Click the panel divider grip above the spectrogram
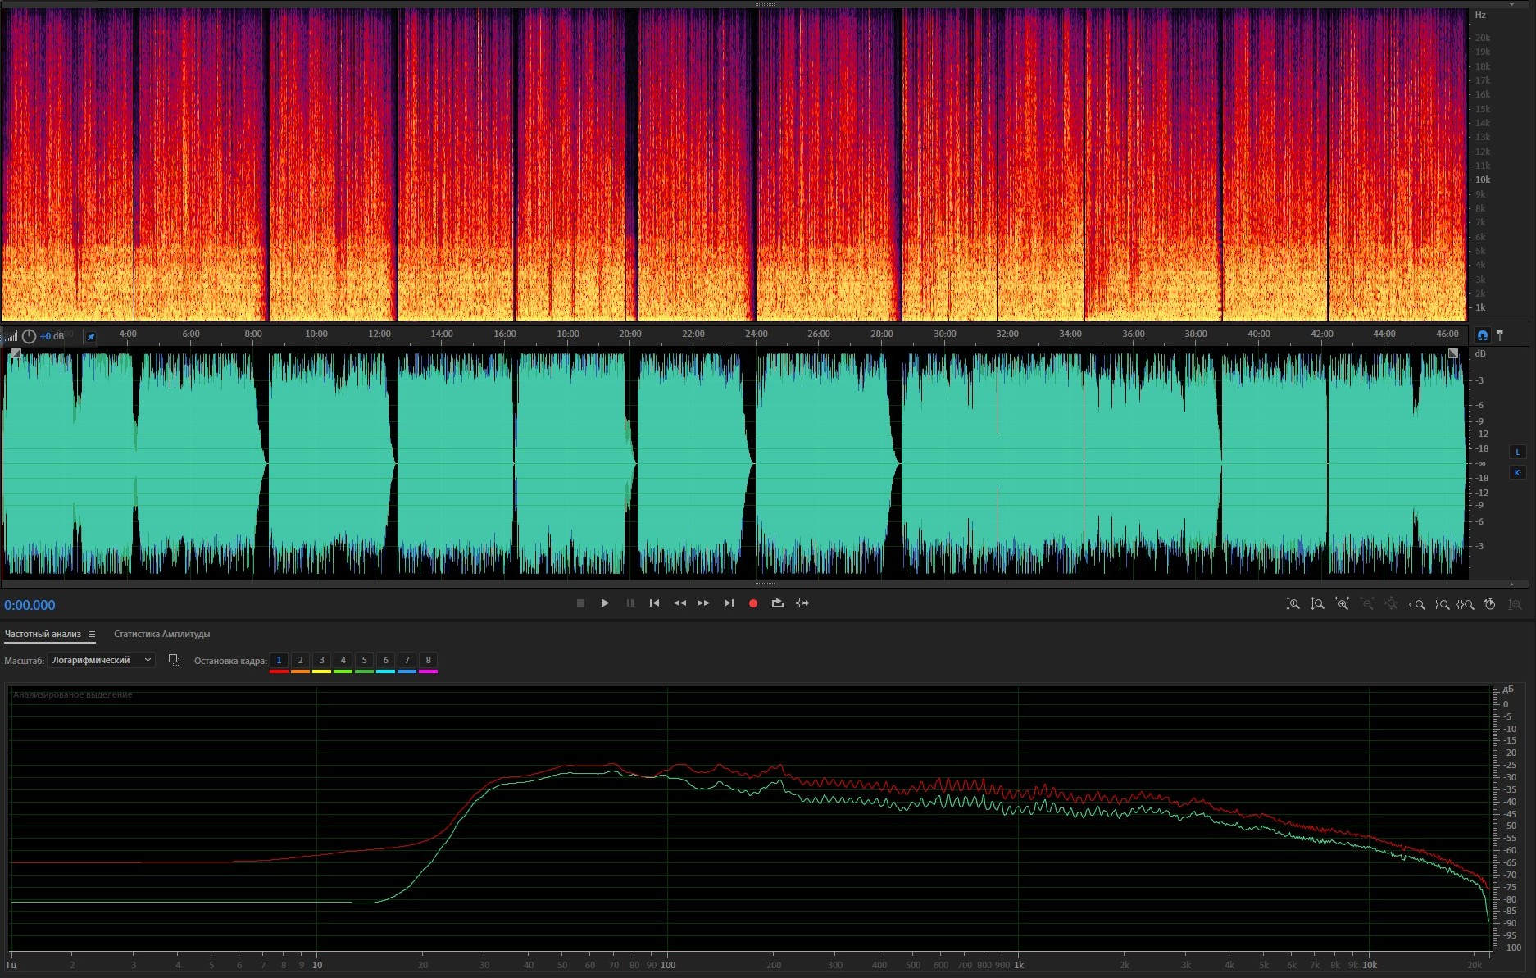The width and height of the screenshot is (1536, 978). point(765,4)
